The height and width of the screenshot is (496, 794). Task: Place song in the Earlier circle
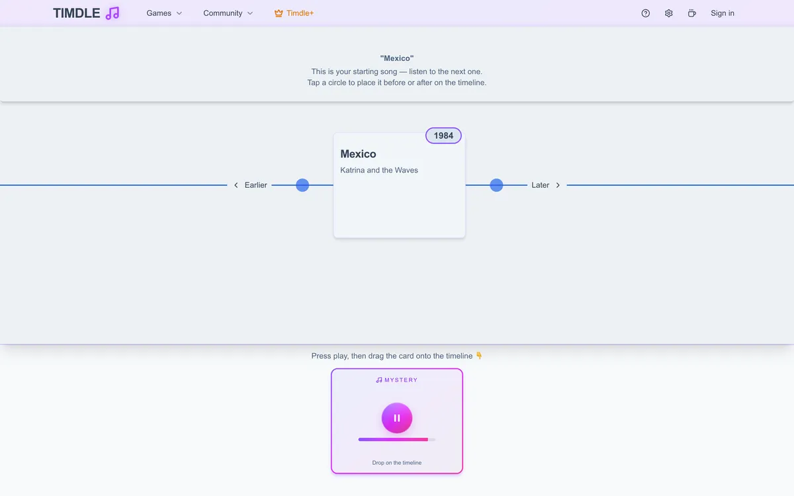pyautogui.click(x=302, y=185)
